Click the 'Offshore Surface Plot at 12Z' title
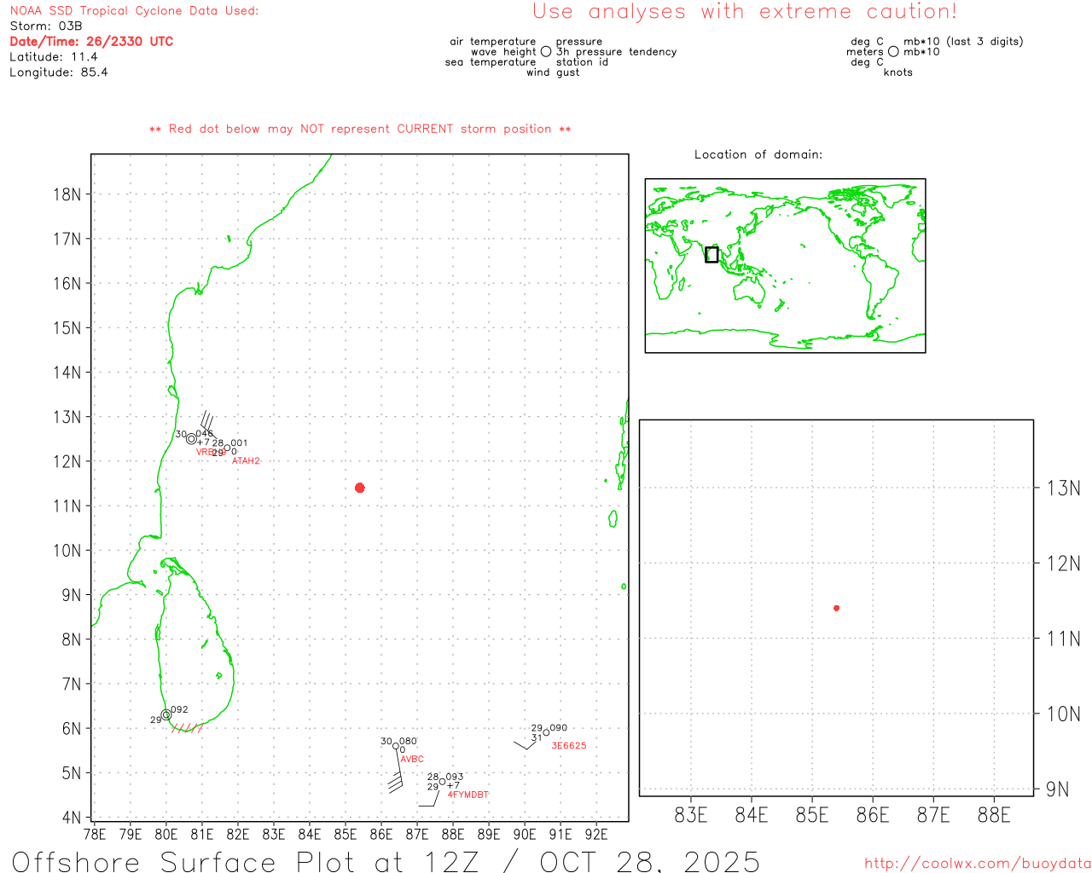Image resolution: width=1092 pixels, height=873 pixels. tap(247, 861)
